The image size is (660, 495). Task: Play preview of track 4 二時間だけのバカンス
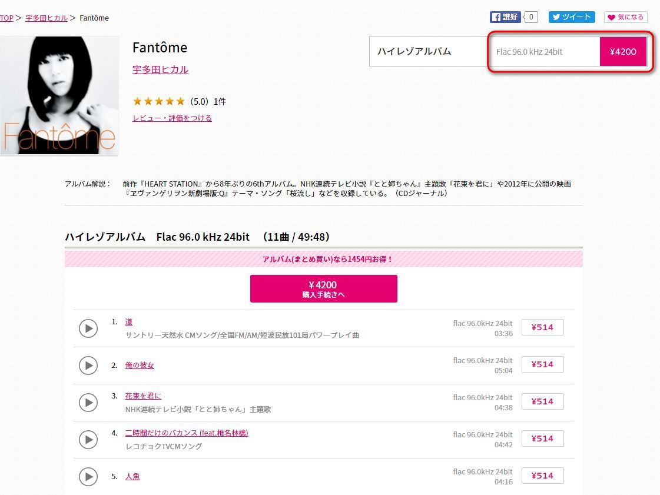click(88, 439)
